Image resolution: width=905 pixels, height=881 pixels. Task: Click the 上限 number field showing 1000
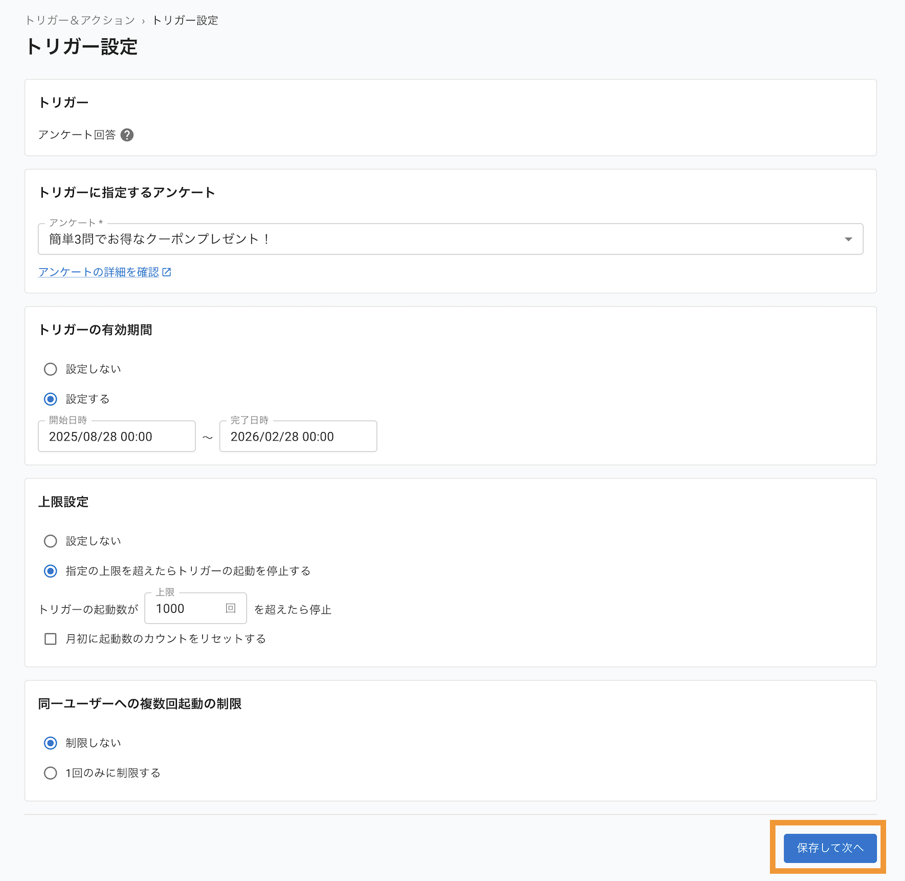tap(196, 609)
